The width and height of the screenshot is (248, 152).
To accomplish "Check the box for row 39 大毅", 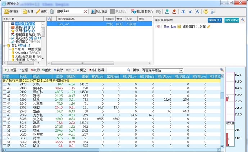I will pyautogui.click(x=4, y=84).
